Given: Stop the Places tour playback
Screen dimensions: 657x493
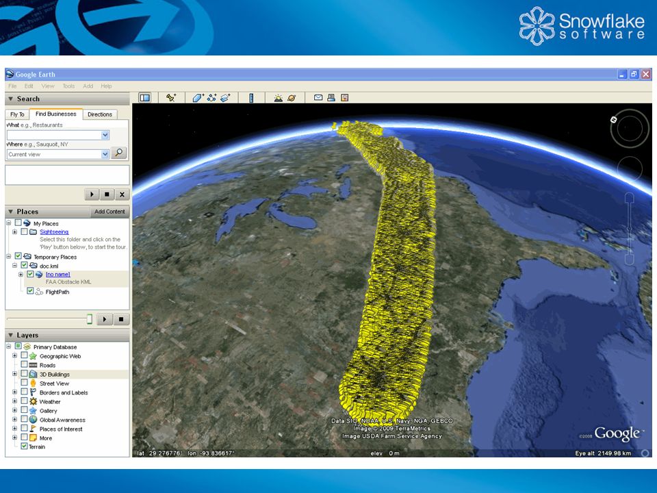Looking at the screenshot, I should 120,320.
